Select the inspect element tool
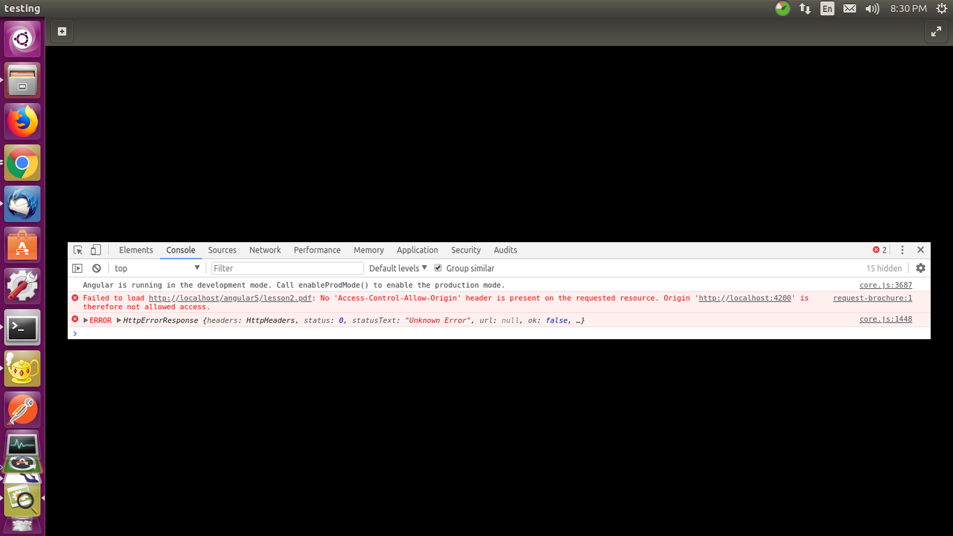Image resolution: width=953 pixels, height=536 pixels. tap(77, 250)
